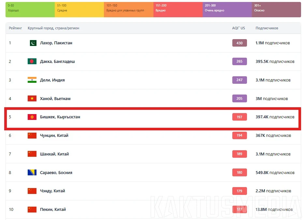
Task: Select the 301+ Опасно legend segment
Action: (276, 9)
